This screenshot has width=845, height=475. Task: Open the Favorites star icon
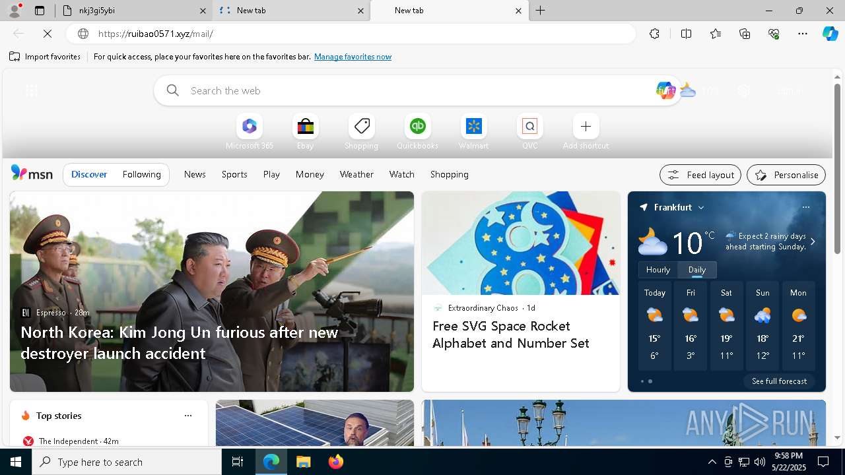[x=716, y=34]
